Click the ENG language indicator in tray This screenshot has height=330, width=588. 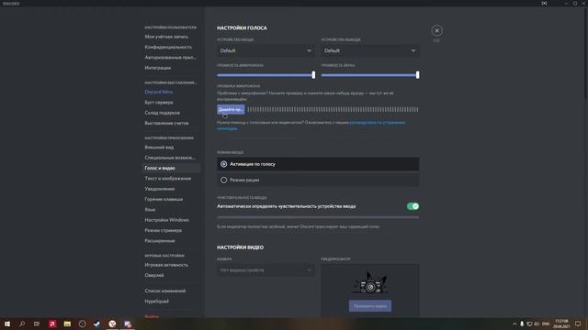coord(546,324)
